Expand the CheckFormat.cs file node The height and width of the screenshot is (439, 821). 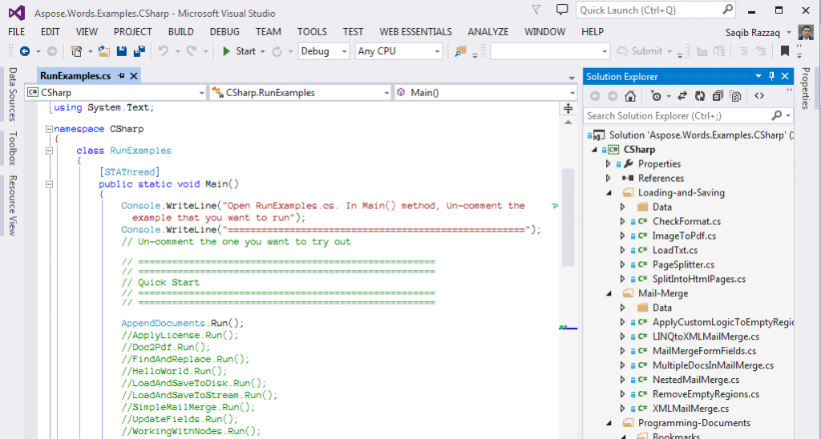(622, 221)
